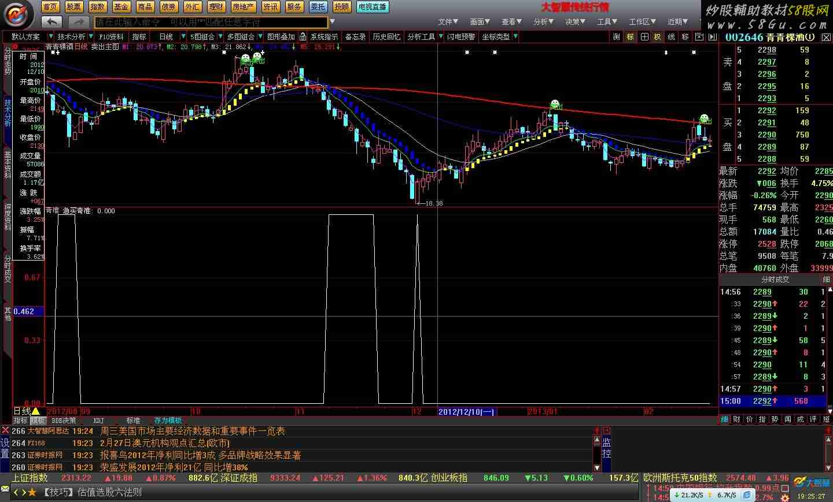Open the 查看 menu

coord(512,22)
